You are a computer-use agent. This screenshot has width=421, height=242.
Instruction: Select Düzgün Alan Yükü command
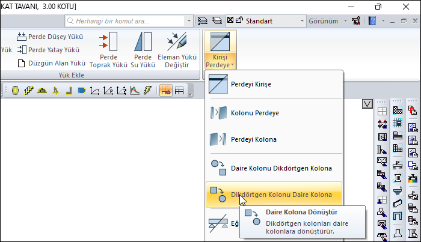[x=51, y=63]
